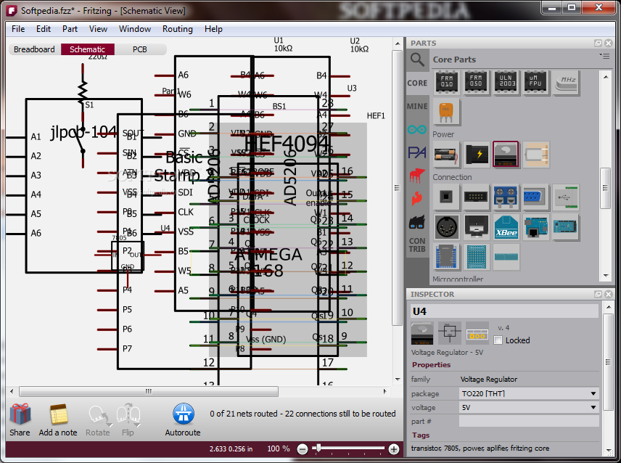The height and width of the screenshot is (463, 621).
Task: Select the MHz crystal part
Action: [x=566, y=83]
